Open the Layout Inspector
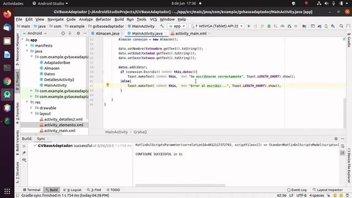This screenshot has width=352, height=198. click(328, 190)
